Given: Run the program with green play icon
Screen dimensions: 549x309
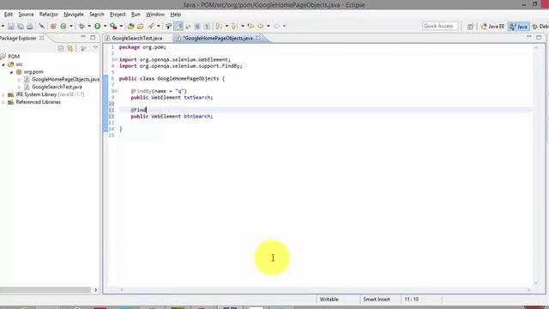Looking at the screenshot, I should 97,27.
